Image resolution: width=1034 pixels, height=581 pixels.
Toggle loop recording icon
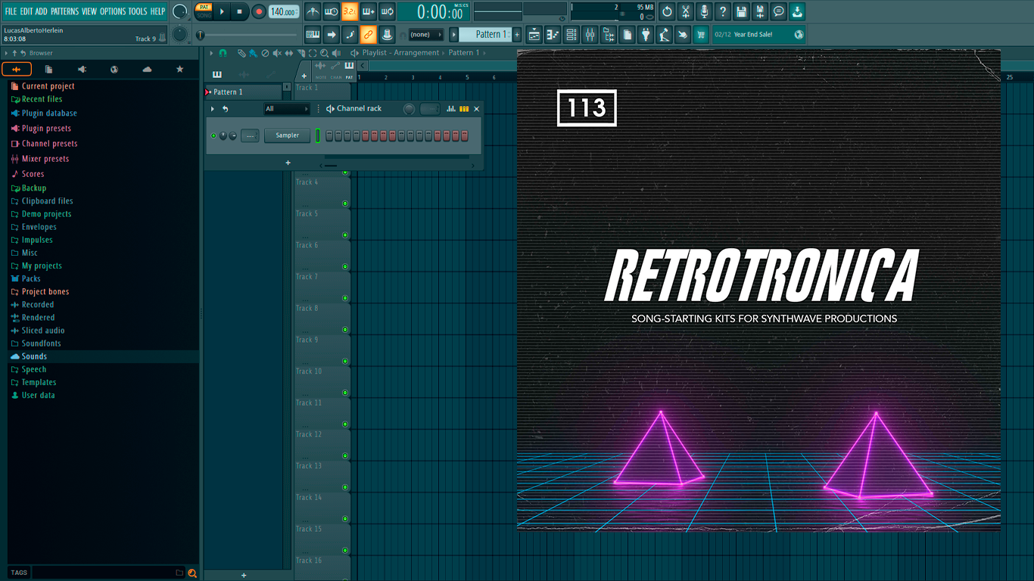[387, 11]
